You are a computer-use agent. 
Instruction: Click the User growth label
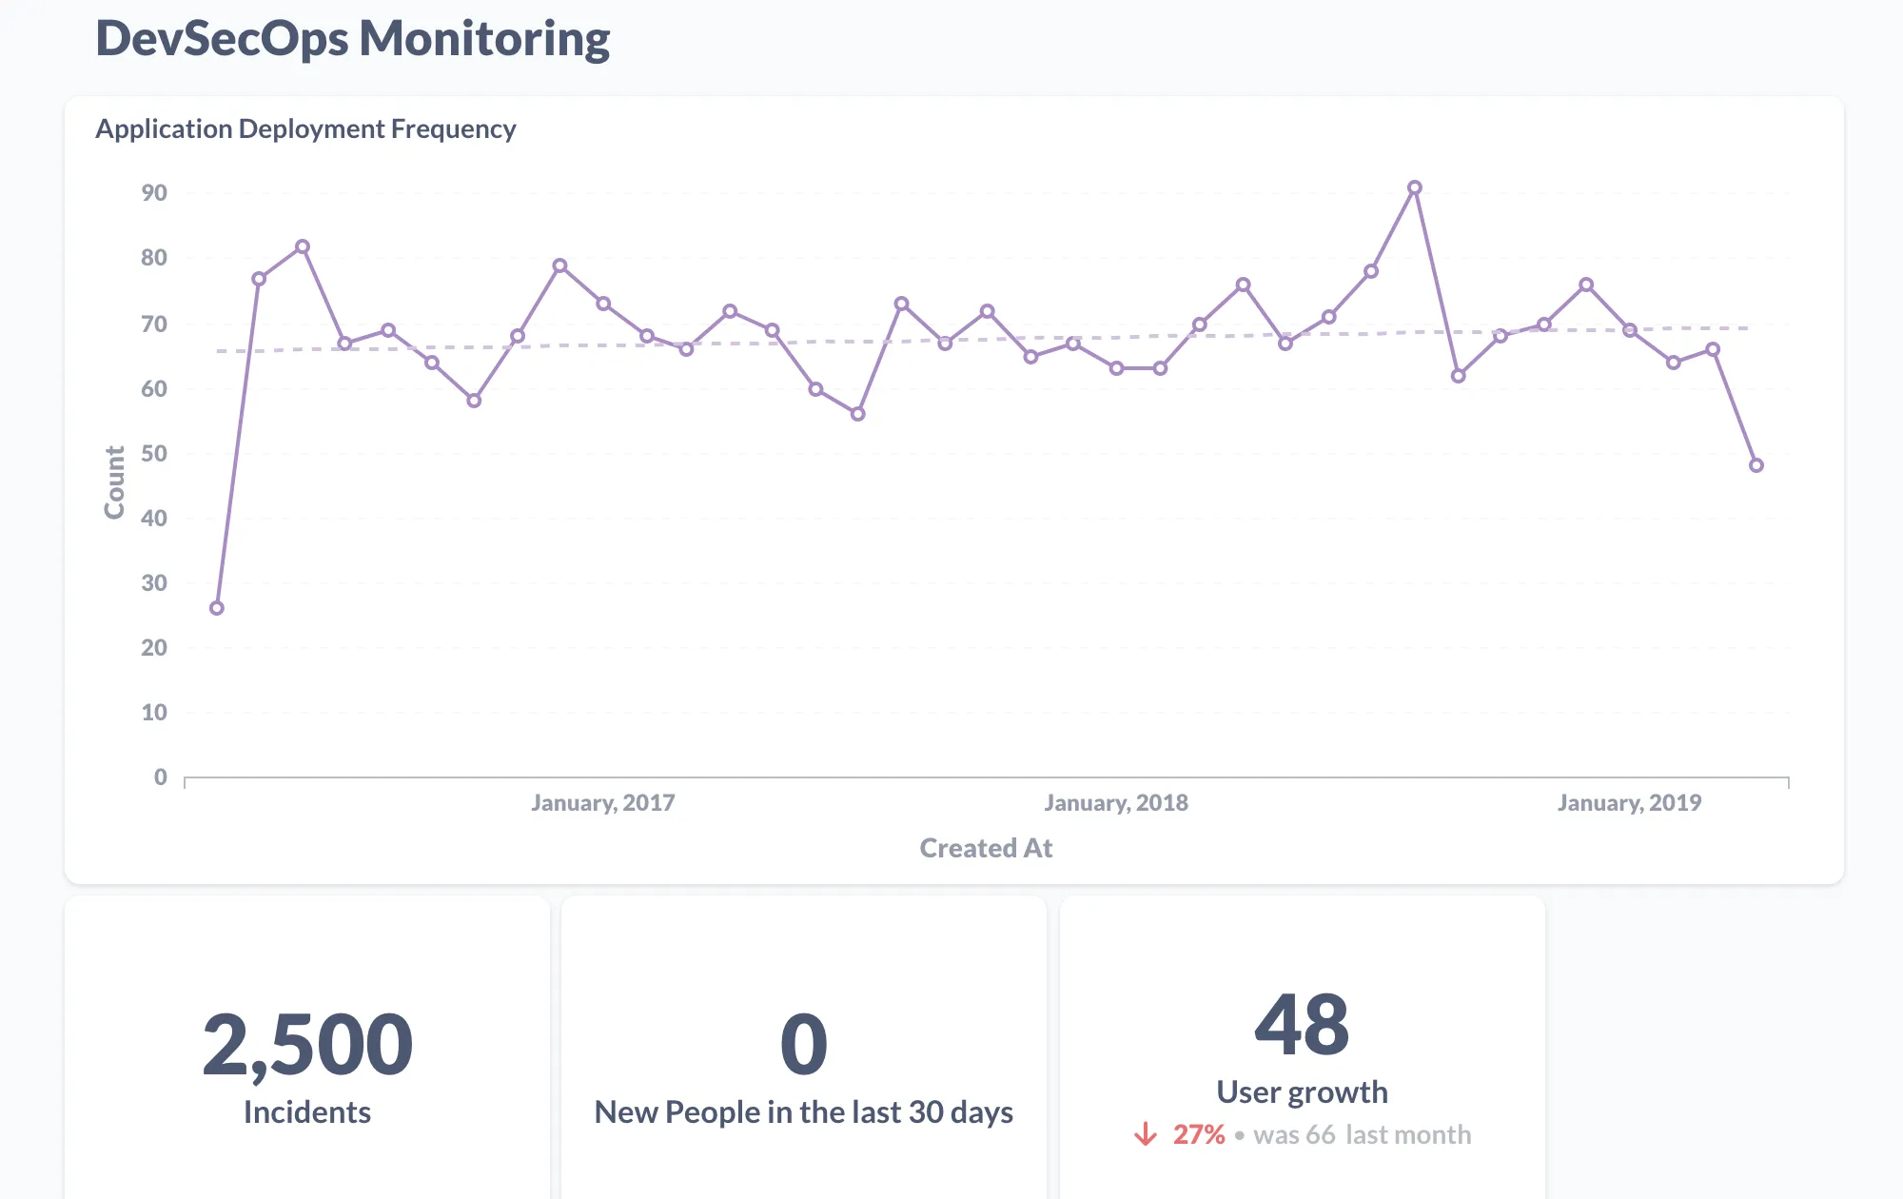tap(1302, 1092)
